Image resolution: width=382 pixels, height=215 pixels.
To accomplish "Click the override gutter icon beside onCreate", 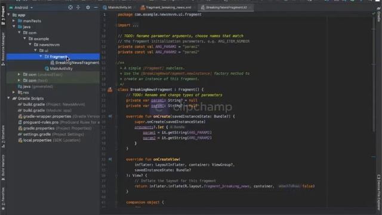I will (x=110, y=116).
